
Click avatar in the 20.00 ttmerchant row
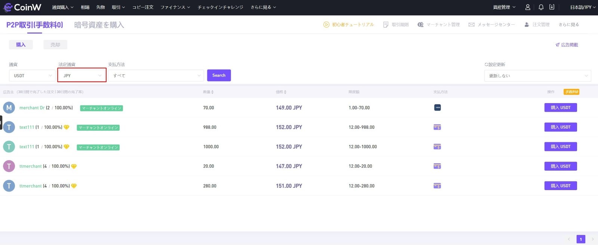tap(9, 166)
